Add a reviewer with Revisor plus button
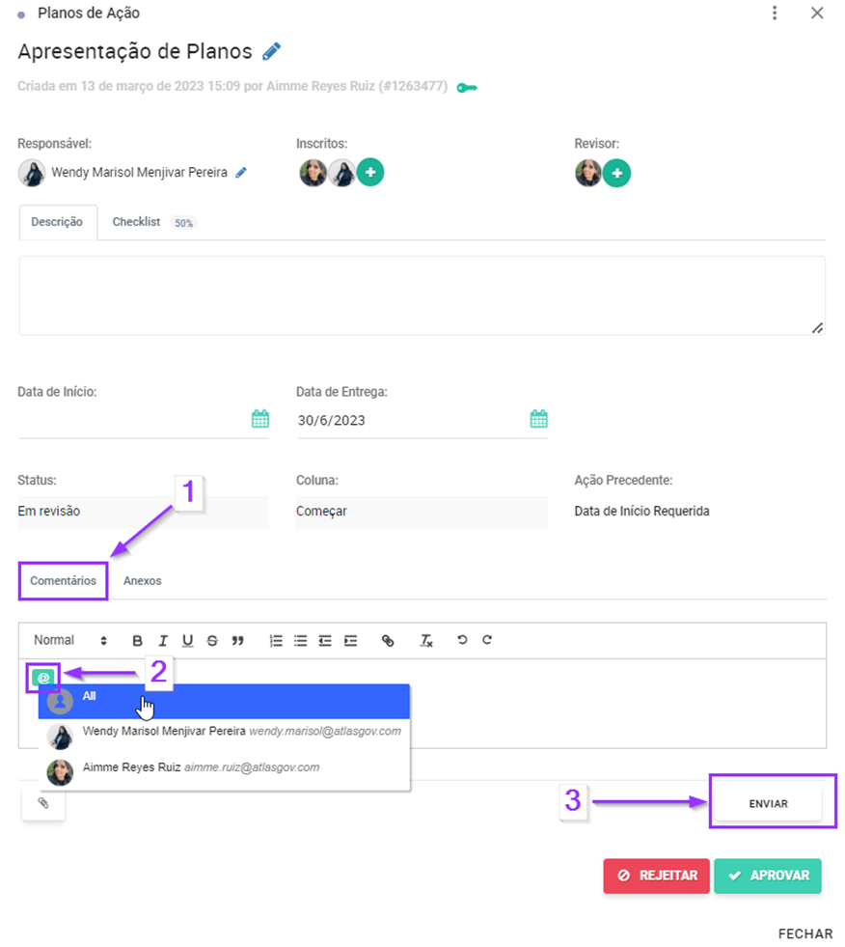Image resolution: width=845 pixels, height=947 pixels. [616, 174]
